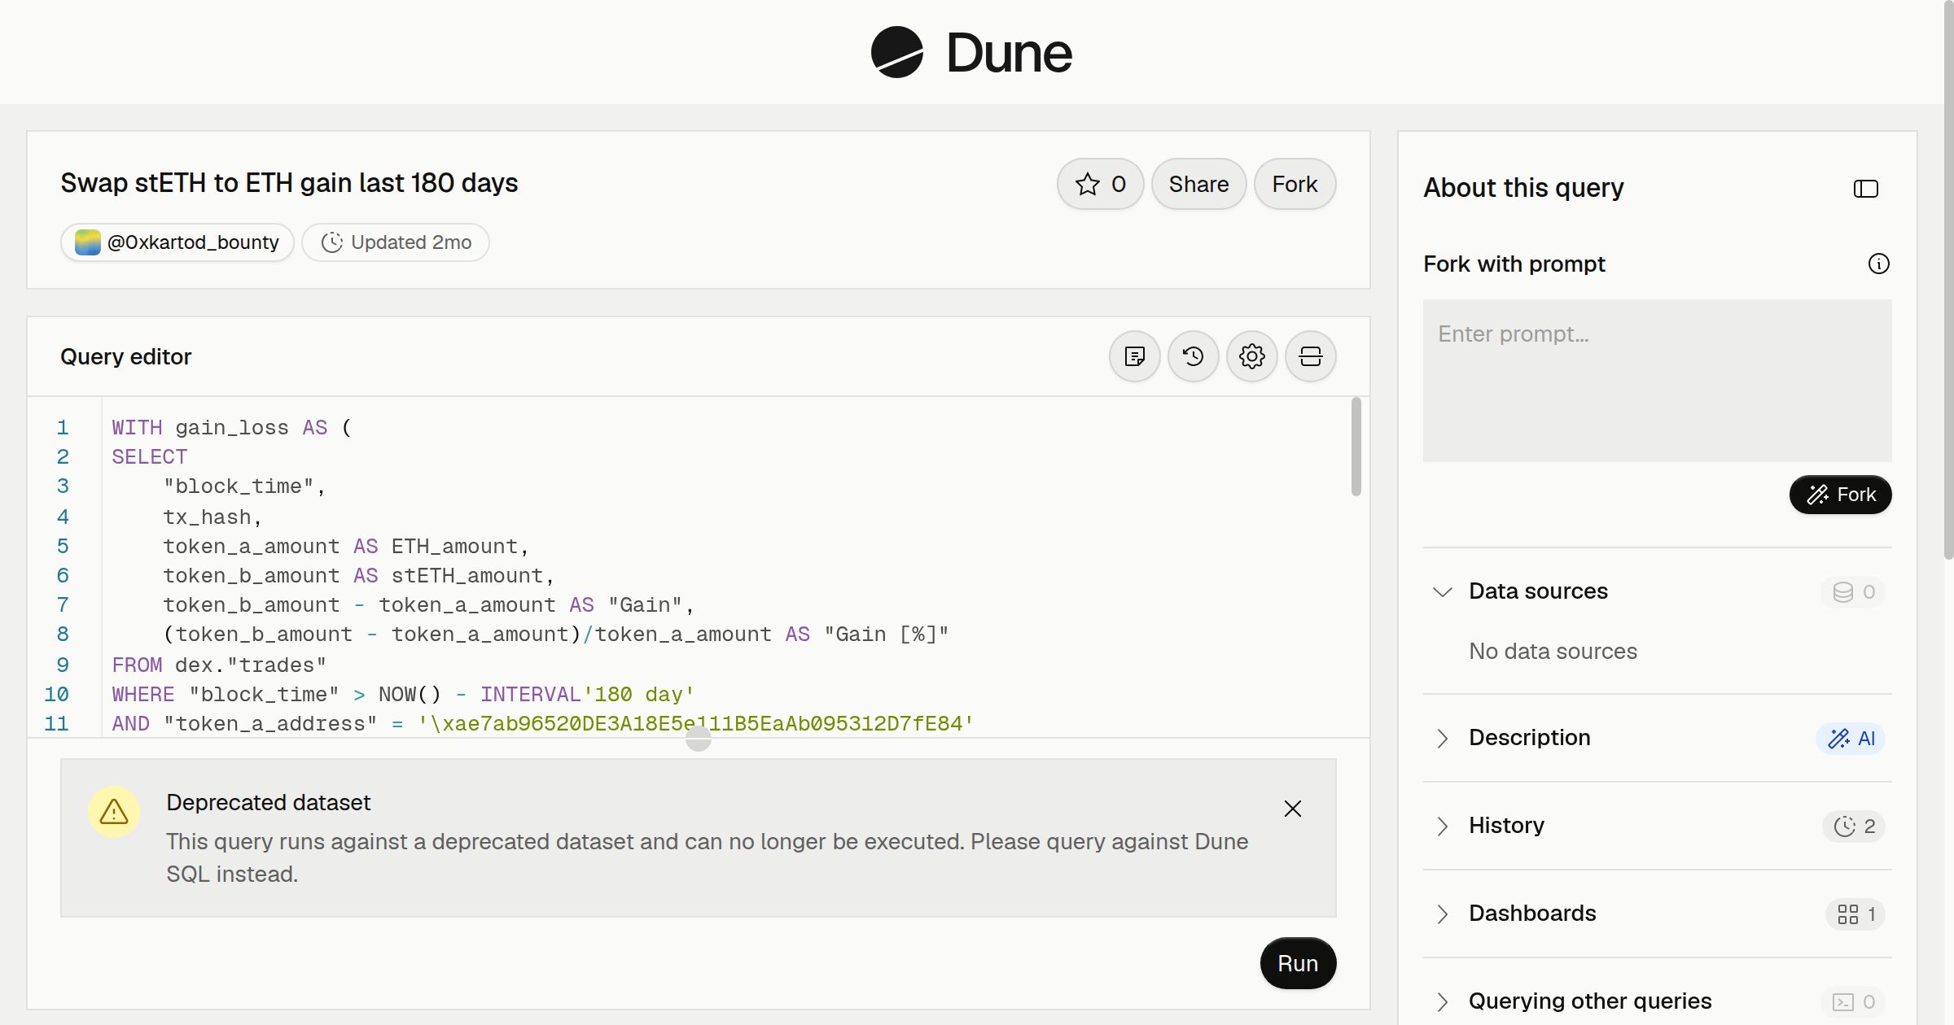Click the Dune logo
Screen dimensions: 1954x1025
point(971,52)
